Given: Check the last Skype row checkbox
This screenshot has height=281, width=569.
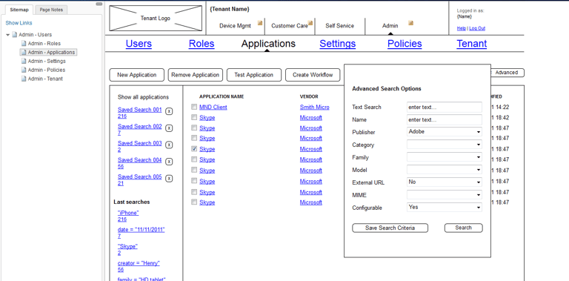Looking at the screenshot, I should [x=195, y=202].
